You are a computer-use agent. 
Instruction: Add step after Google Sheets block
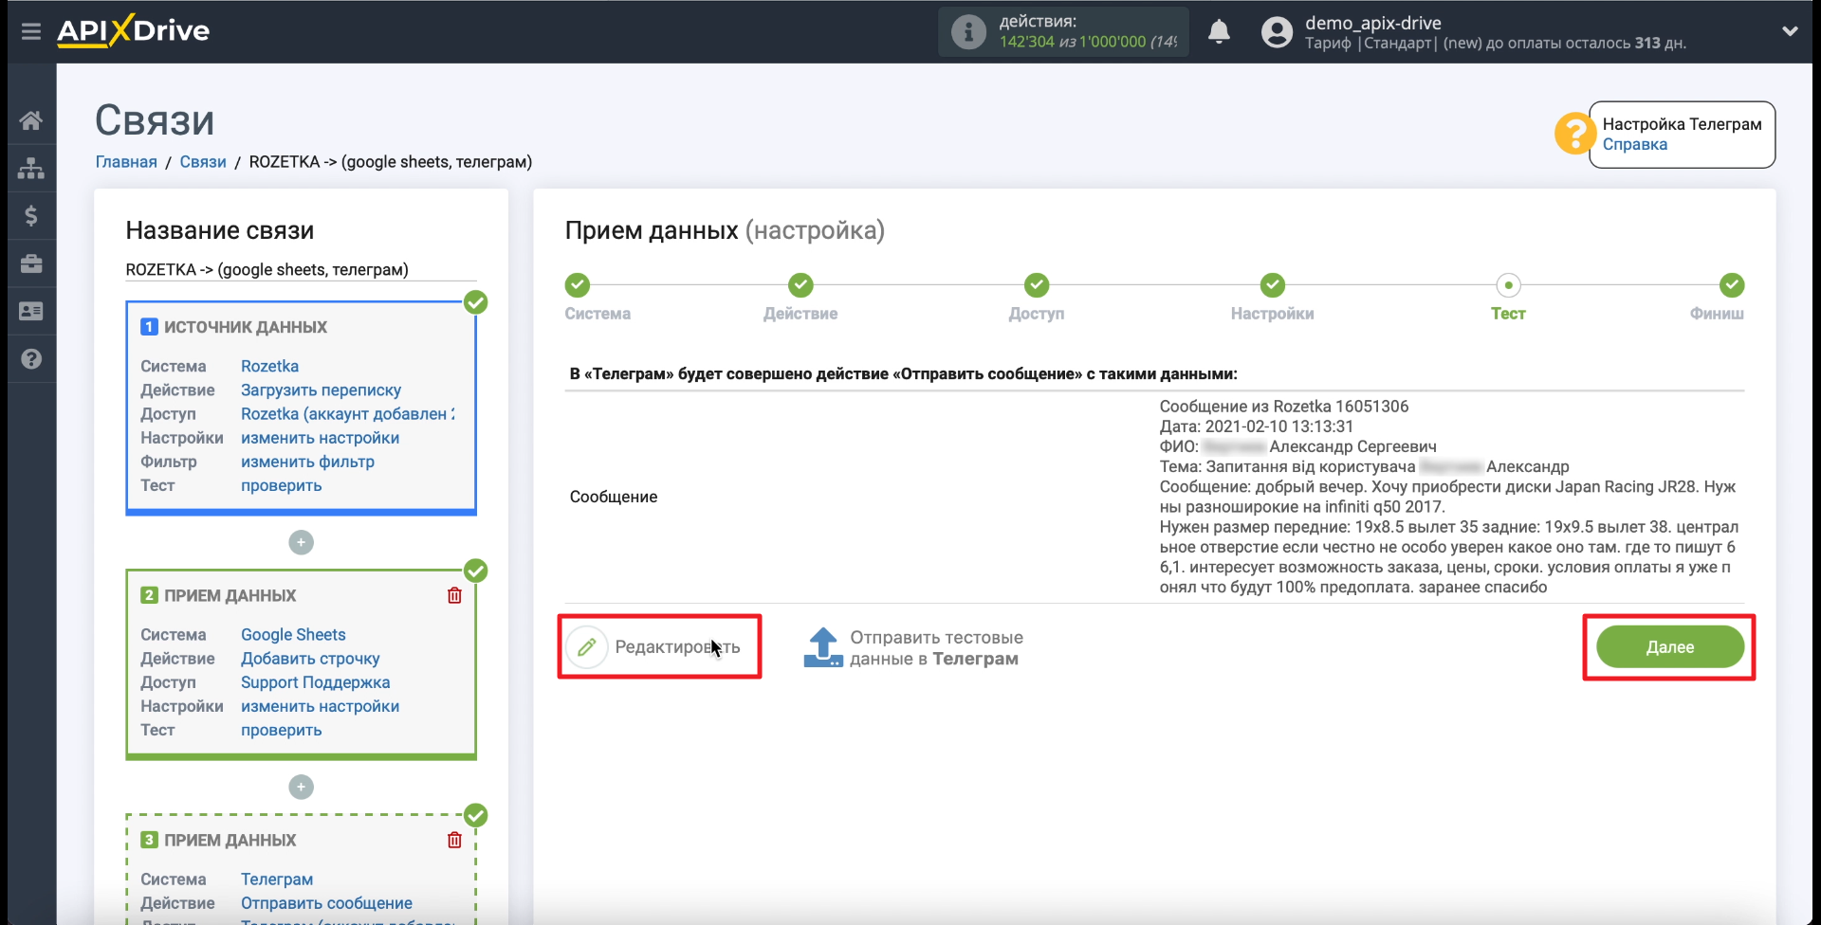(301, 787)
